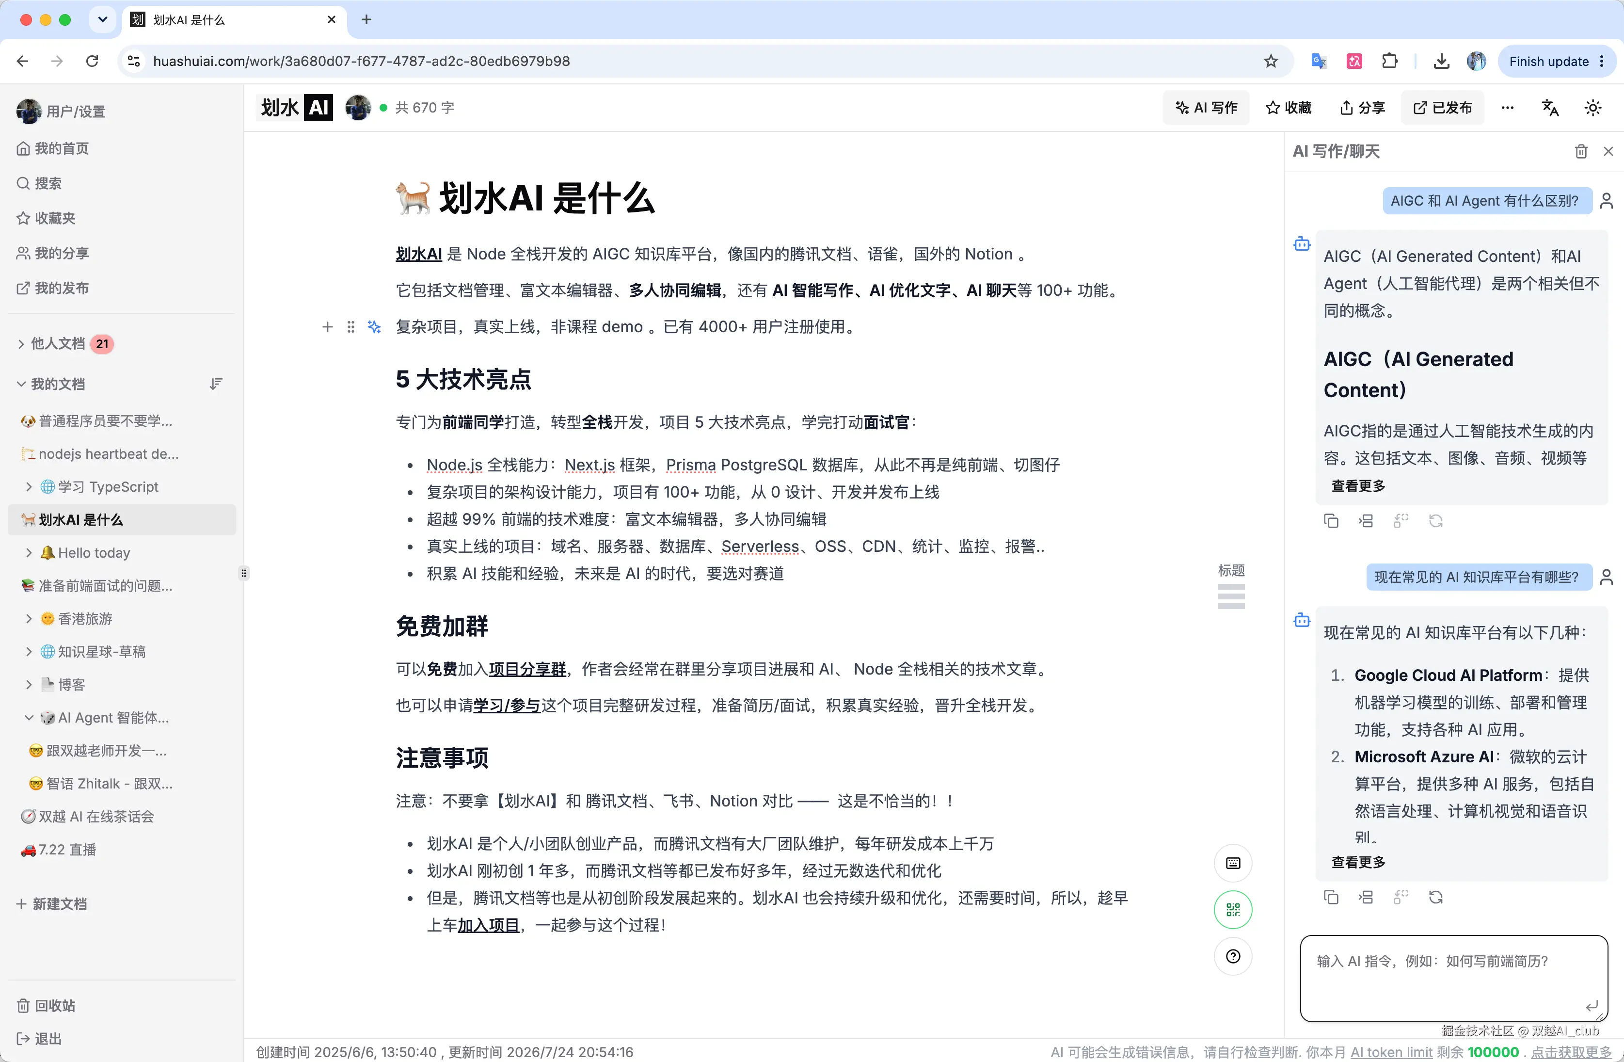Open a new browser tab
1624x1062 pixels.
[x=366, y=20]
